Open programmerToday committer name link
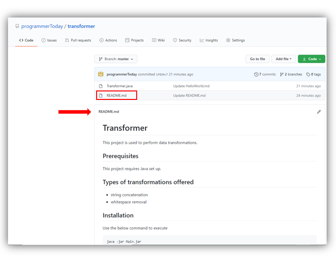The height and width of the screenshot is (262, 336). (122, 74)
